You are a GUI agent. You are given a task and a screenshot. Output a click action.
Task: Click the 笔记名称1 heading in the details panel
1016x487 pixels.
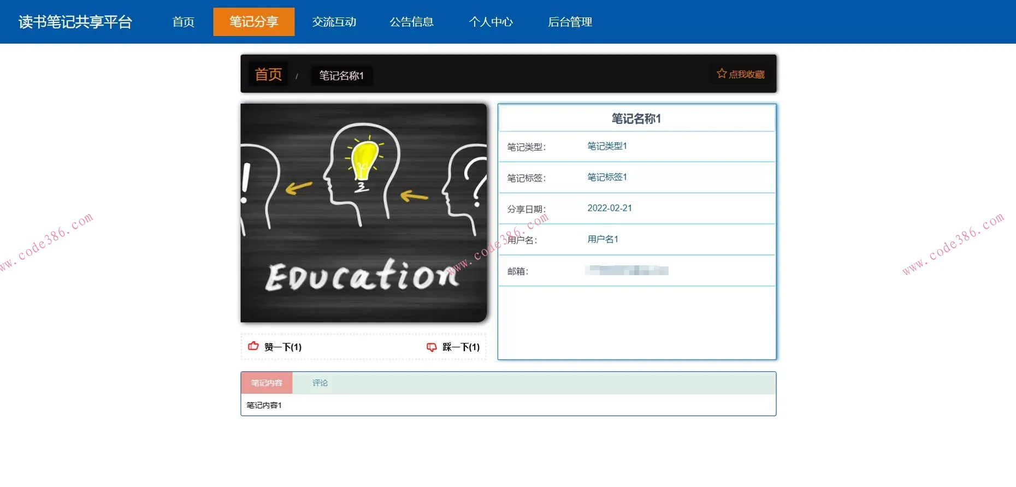(x=636, y=118)
